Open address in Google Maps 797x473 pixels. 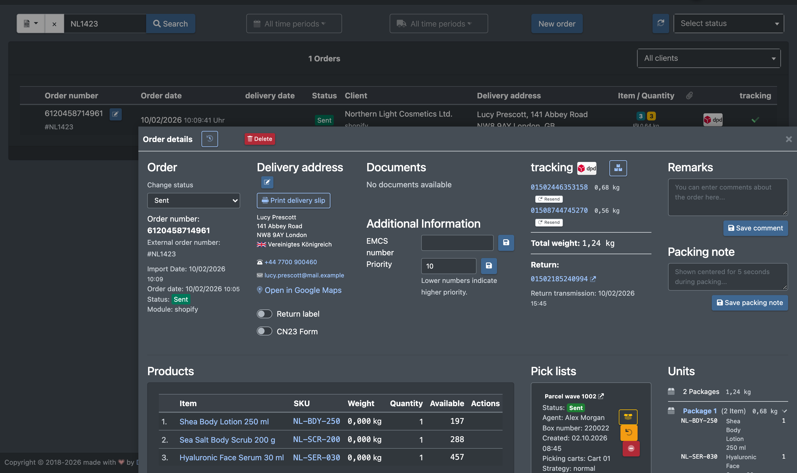pos(302,290)
